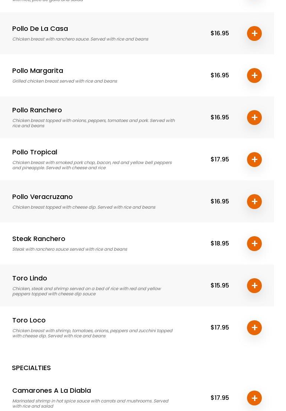Click the Pollo Veracruzano description text
Viewport: 286px width, 411px height.
coord(84,207)
